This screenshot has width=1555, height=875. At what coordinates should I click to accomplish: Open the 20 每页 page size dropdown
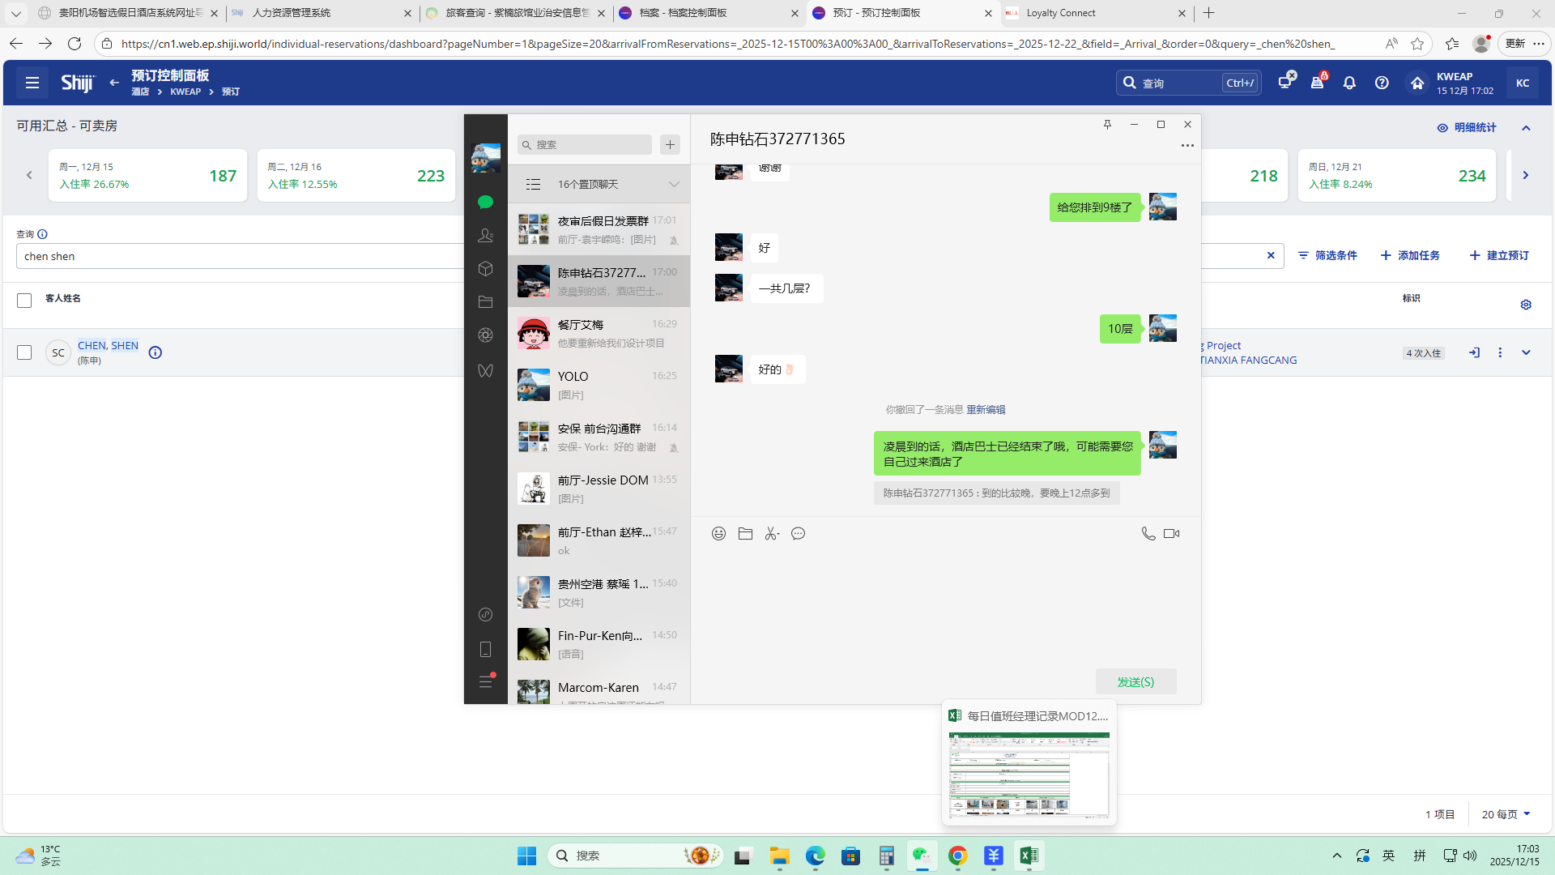[x=1506, y=814]
